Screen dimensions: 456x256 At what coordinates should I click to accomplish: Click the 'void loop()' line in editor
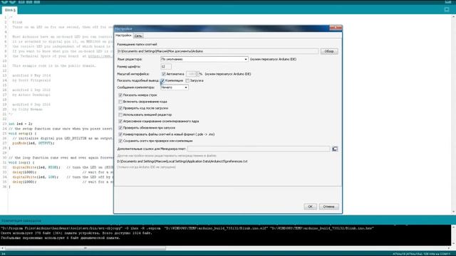point(21,163)
